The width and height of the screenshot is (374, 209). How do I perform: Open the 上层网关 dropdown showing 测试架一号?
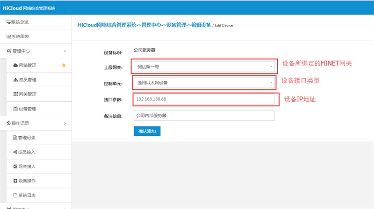tap(204, 66)
